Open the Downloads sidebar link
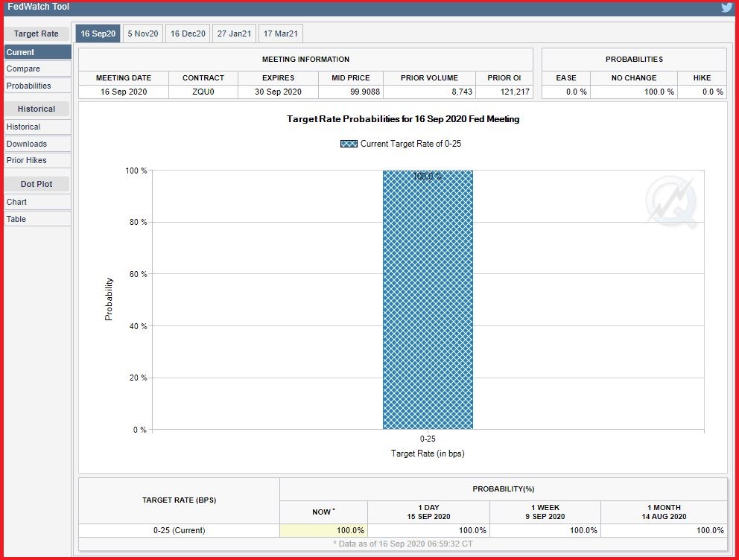Image resolution: width=739 pixels, height=560 pixels. click(38, 144)
